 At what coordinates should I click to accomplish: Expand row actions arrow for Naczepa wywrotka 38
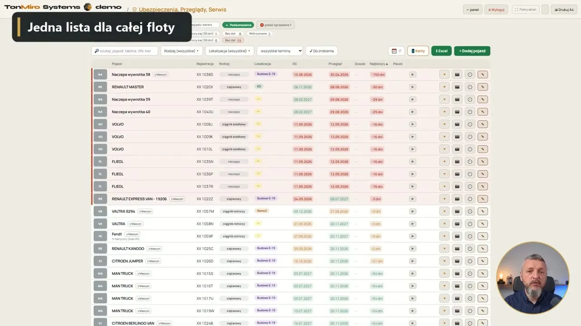[444, 75]
